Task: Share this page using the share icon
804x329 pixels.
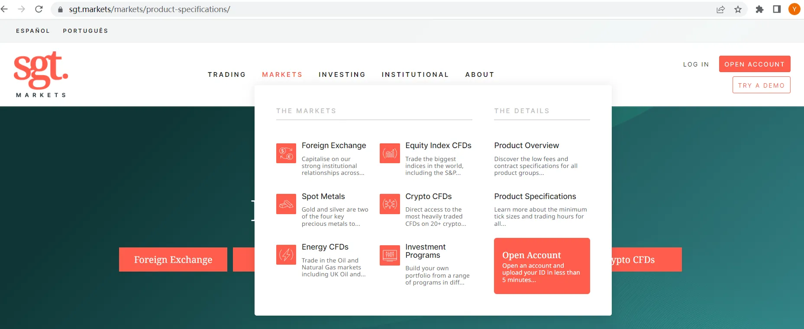Action: pyautogui.click(x=720, y=9)
